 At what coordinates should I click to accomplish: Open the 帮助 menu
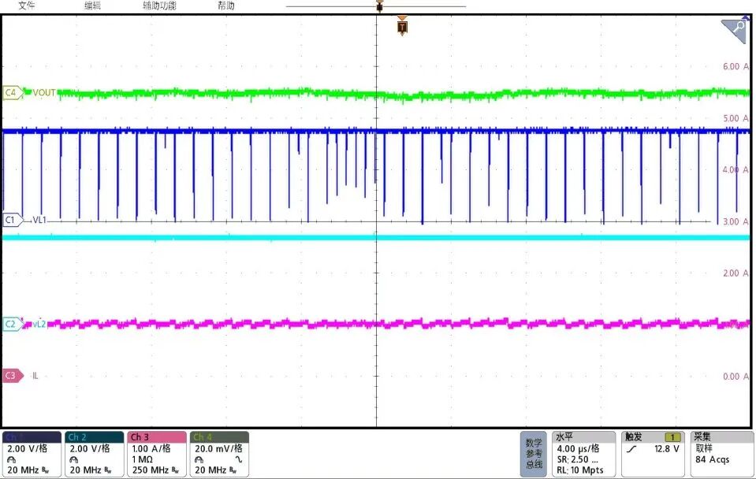tap(225, 6)
